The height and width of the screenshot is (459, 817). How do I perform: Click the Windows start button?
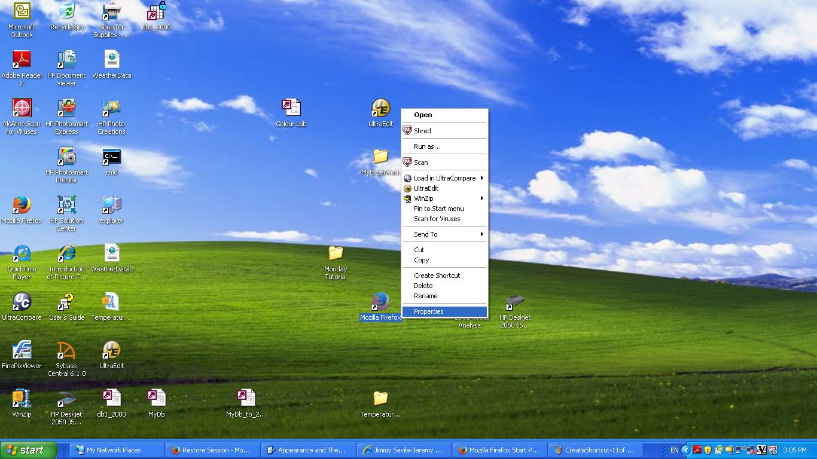[29, 450]
